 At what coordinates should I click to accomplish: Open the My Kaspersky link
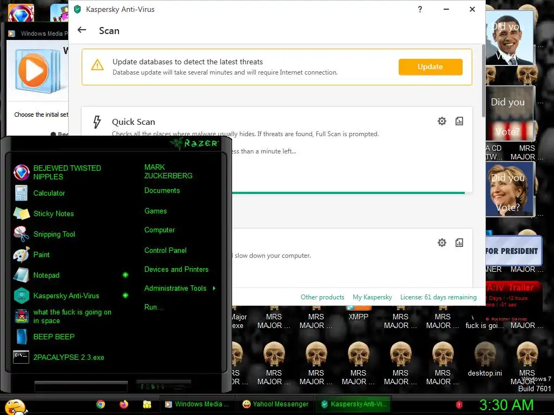point(372,297)
